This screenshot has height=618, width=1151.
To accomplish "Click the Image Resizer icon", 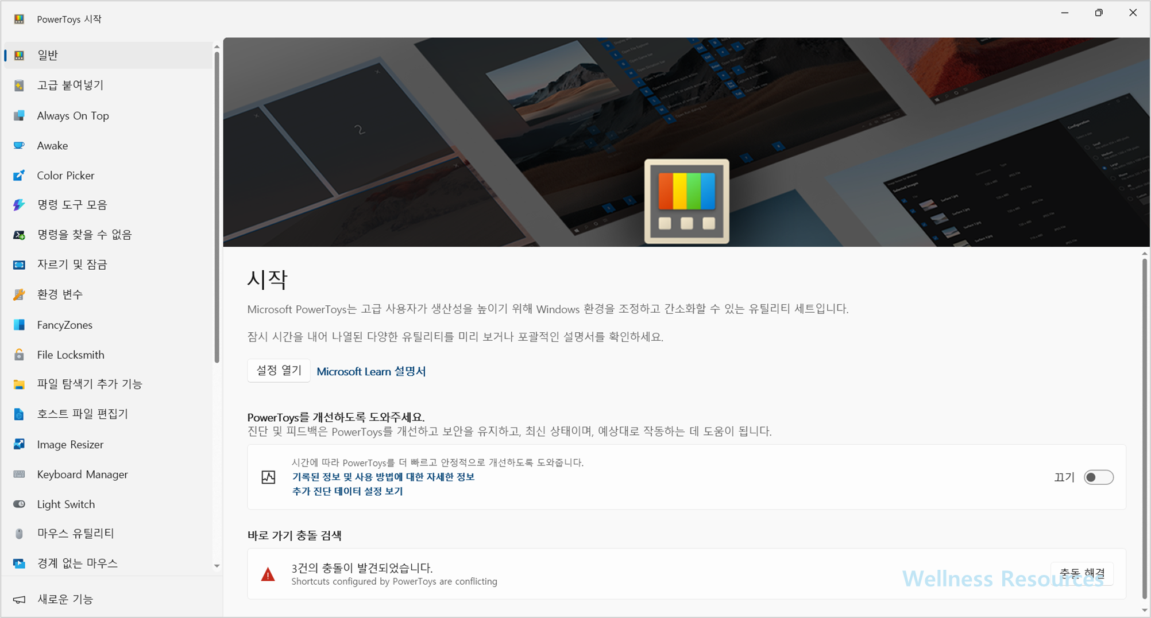I will coord(19,444).
